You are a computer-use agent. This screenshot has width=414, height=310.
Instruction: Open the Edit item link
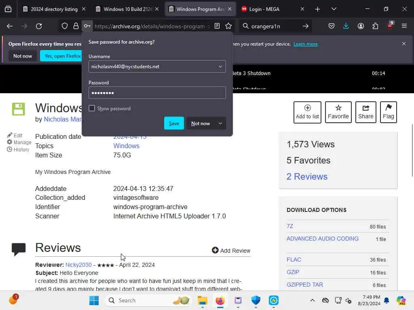(x=15, y=135)
